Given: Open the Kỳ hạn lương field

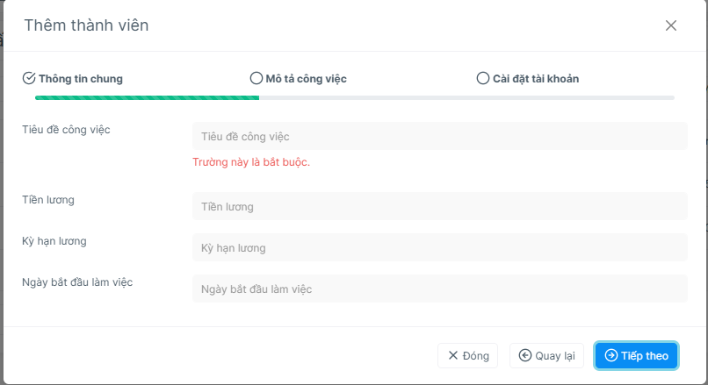Looking at the screenshot, I should [x=440, y=247].
